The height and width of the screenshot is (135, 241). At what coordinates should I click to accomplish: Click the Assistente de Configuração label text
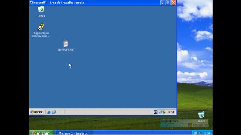[x=41, y=34]
